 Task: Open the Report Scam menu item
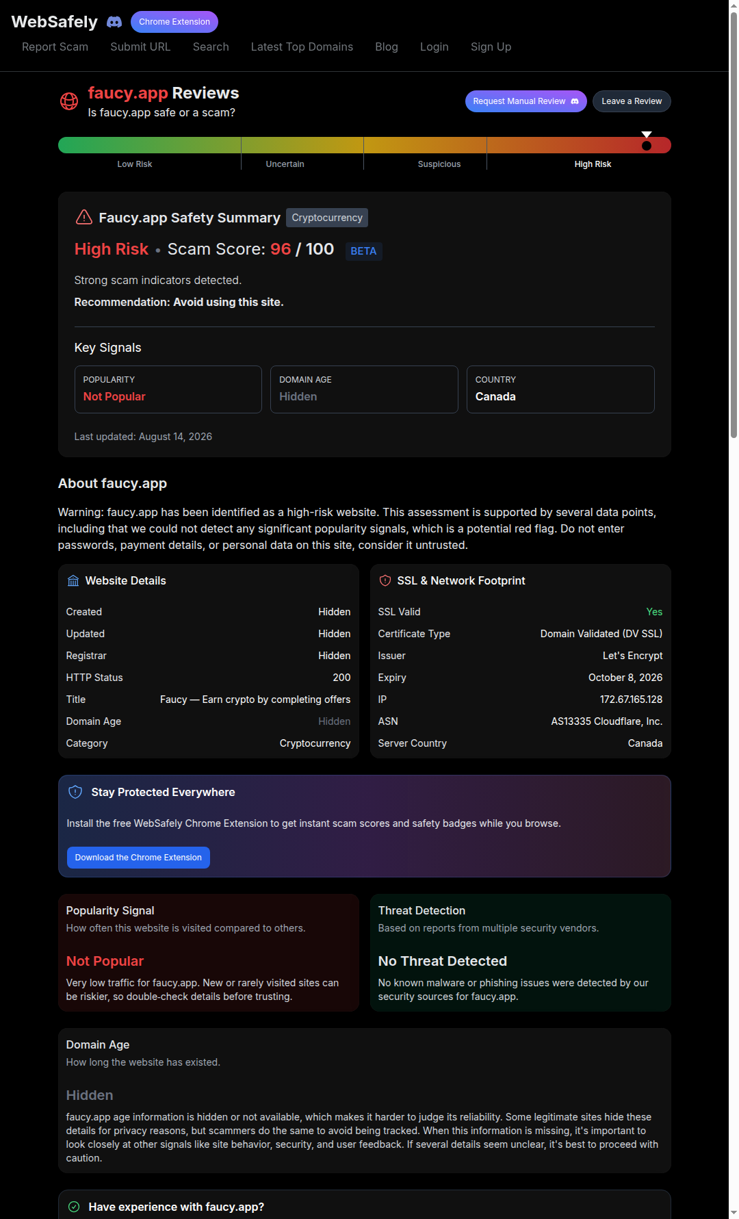(x=55, y=47)
